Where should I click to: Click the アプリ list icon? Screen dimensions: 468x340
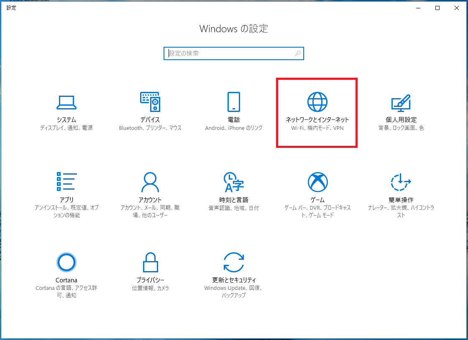(66, 181)
